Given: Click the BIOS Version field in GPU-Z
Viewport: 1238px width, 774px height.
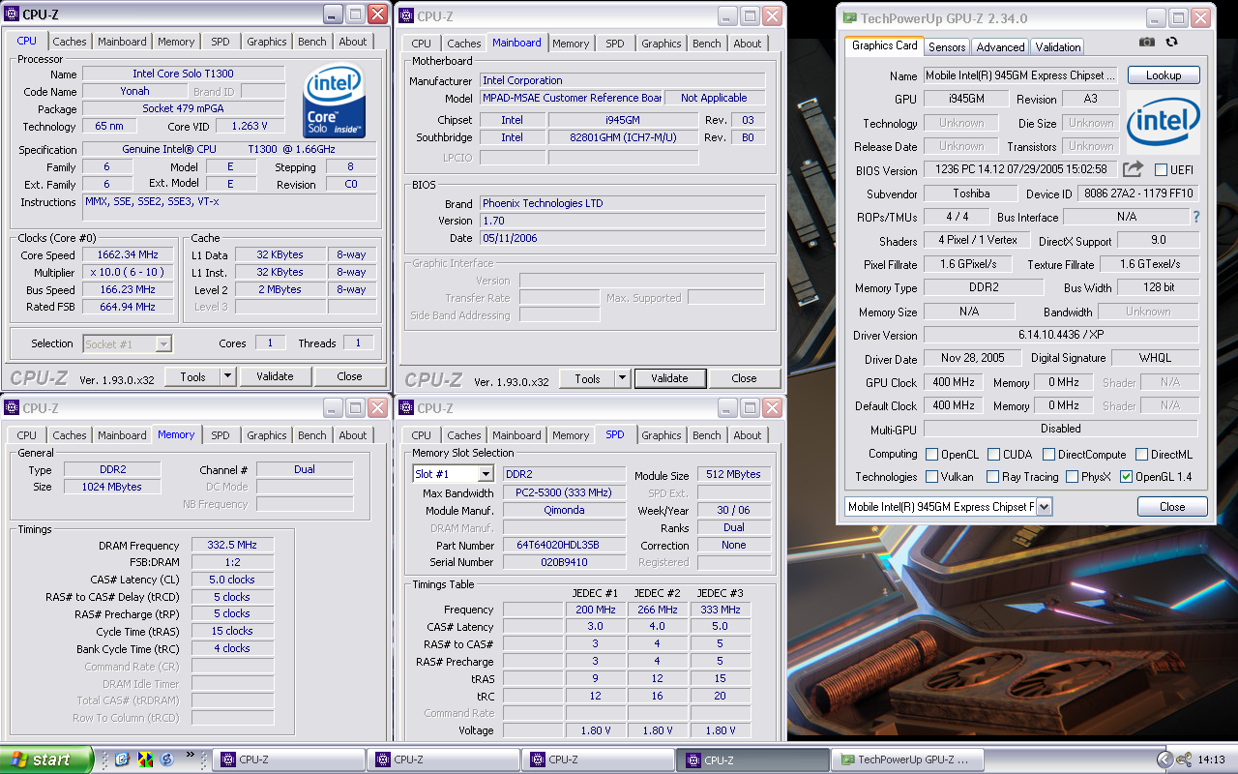Looking at the screenshot, I should click(x=1021, y=170).
